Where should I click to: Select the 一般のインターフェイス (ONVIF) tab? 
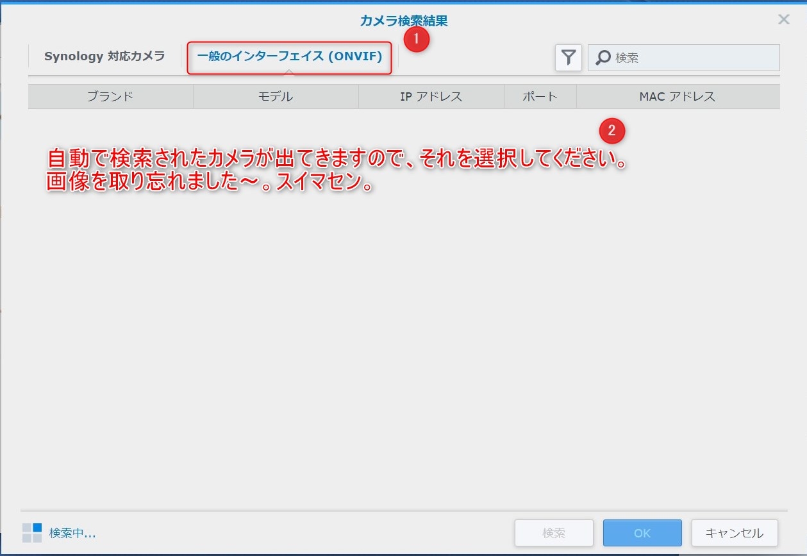tap(289, 57)
